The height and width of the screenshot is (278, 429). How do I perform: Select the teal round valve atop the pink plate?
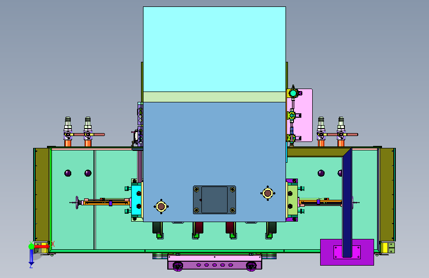click(293, 93)
